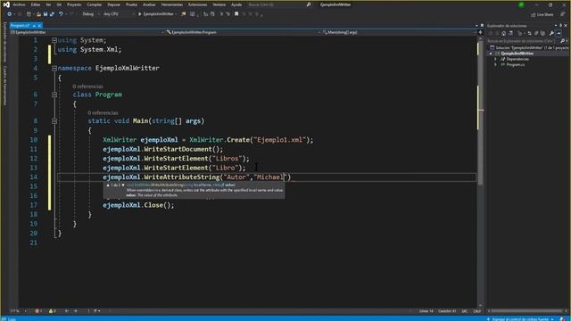Close the Program.cs tab
The width and height of the screenshot is (571, 321).
[39, 26]
